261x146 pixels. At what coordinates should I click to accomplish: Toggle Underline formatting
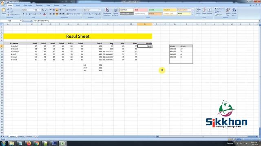click(30, 14)
